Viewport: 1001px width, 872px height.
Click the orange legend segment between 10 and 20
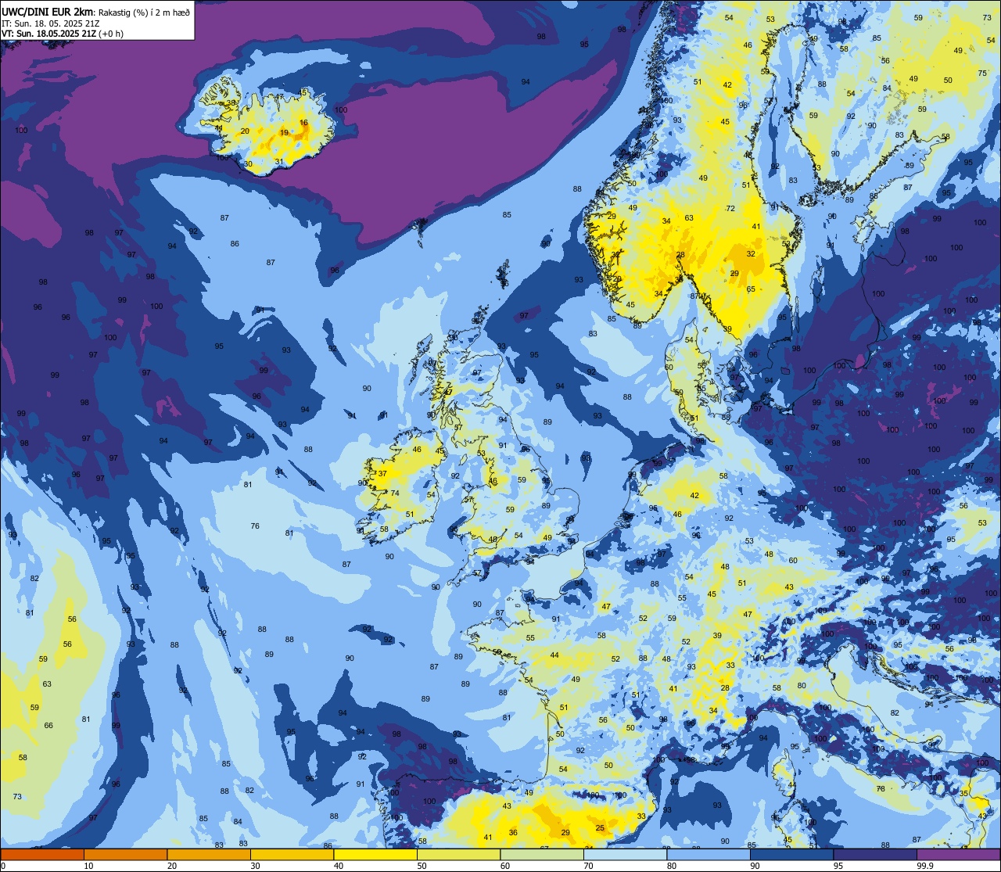coord(125,854)
